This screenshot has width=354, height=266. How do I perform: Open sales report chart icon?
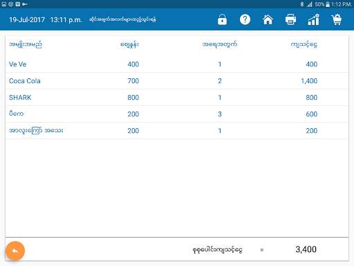pos(313,19)
